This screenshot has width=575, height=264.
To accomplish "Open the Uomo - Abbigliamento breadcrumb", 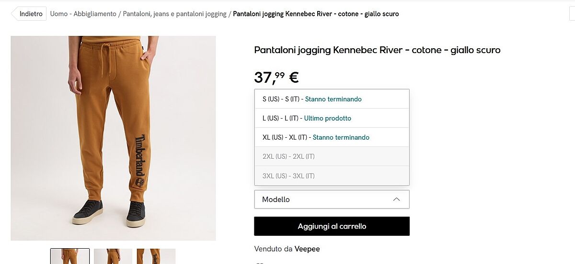I will click(x=83, y=14).
